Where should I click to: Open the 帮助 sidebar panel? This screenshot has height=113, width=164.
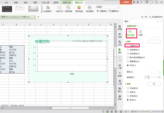[x=120, y=98]
